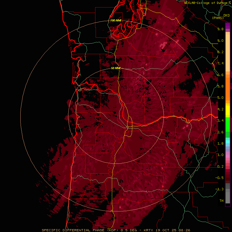Click the DKD product label above legend

(227, 15)
